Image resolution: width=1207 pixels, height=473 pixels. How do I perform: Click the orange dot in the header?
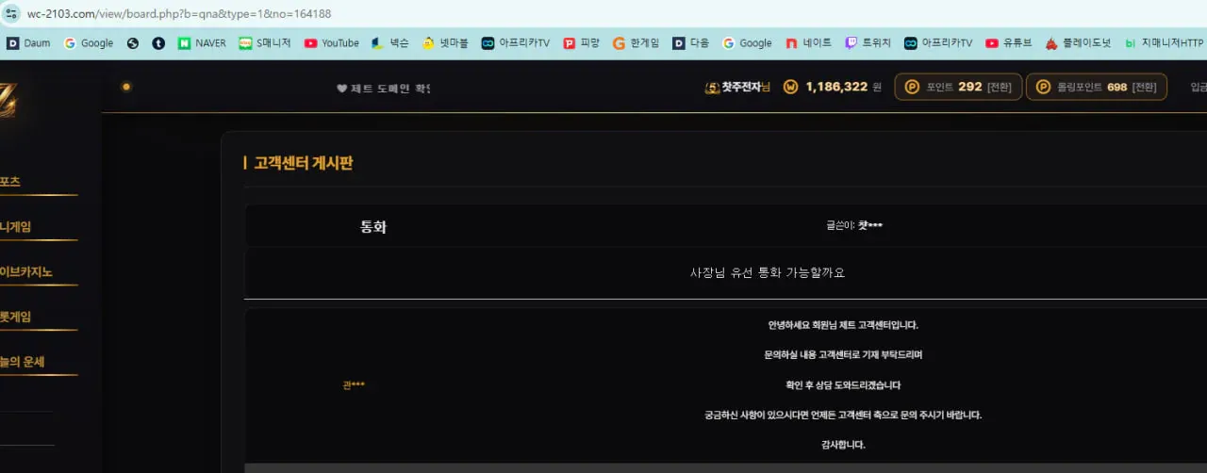126,87
